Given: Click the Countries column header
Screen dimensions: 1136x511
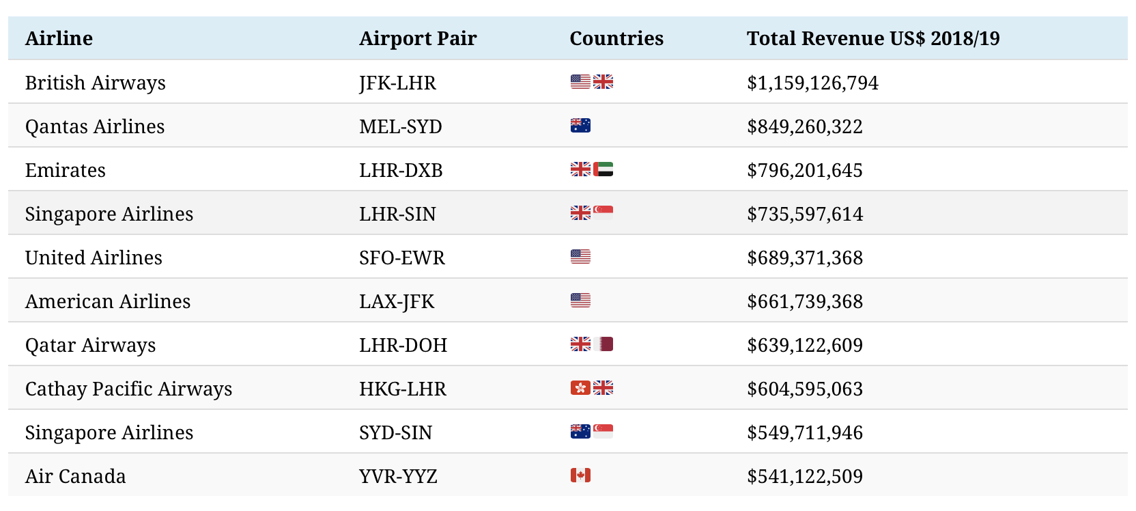Looking at the screenshot, I should pyautogui.click(x=616, y=38).
